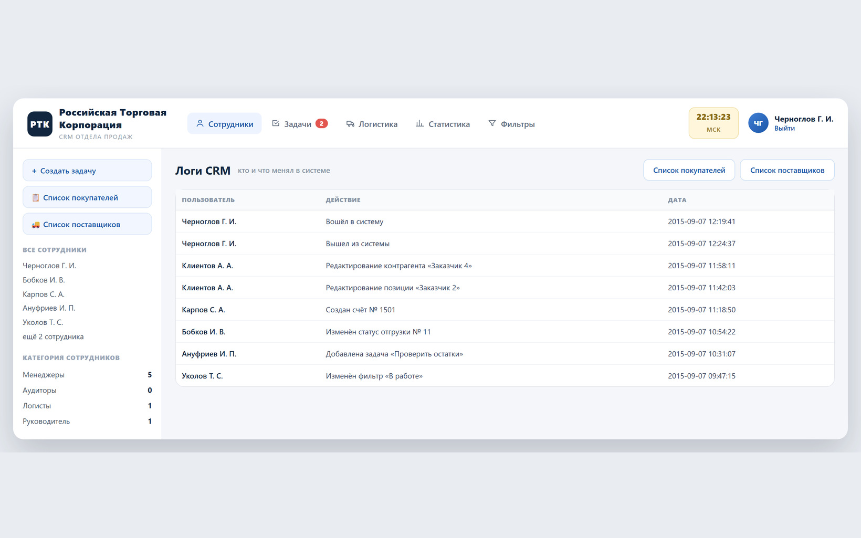Image resolution: width=861 pixels, height=538 pixels.
Task: Select employee Карпов С. А. in sidebar
Action: (x=44, y=294)
